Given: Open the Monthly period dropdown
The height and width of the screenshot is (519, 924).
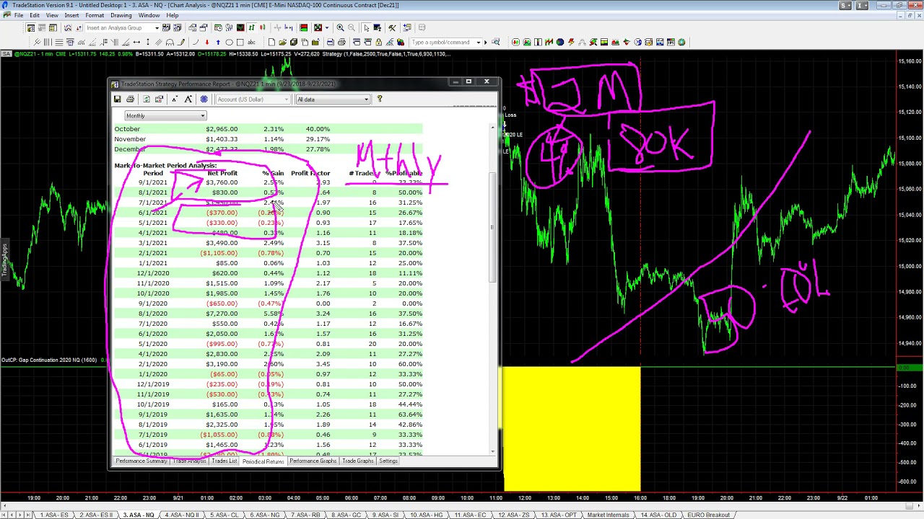Looking at the screenshot, I should 165,116.
